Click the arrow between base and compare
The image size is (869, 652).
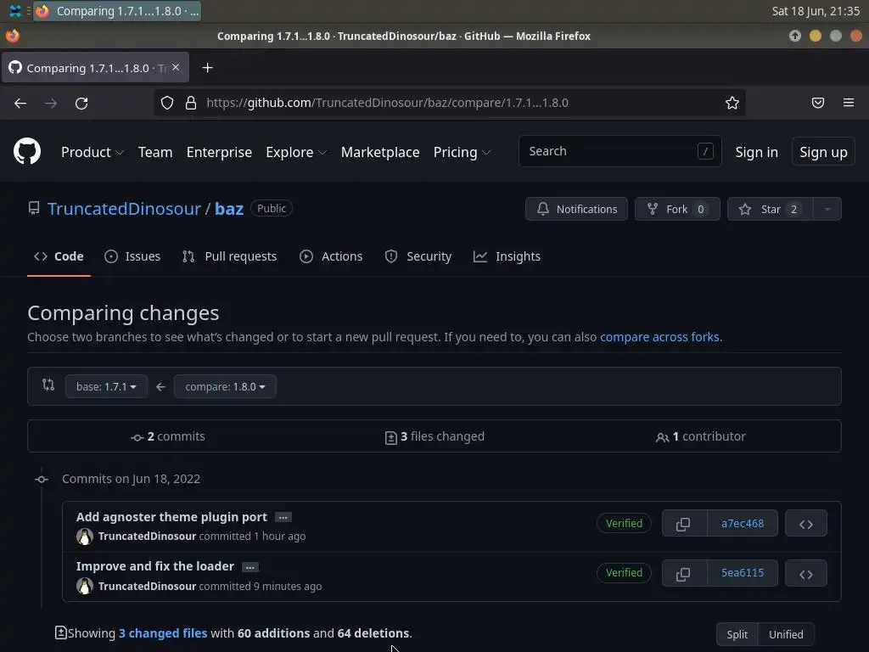tap(160, 387)
